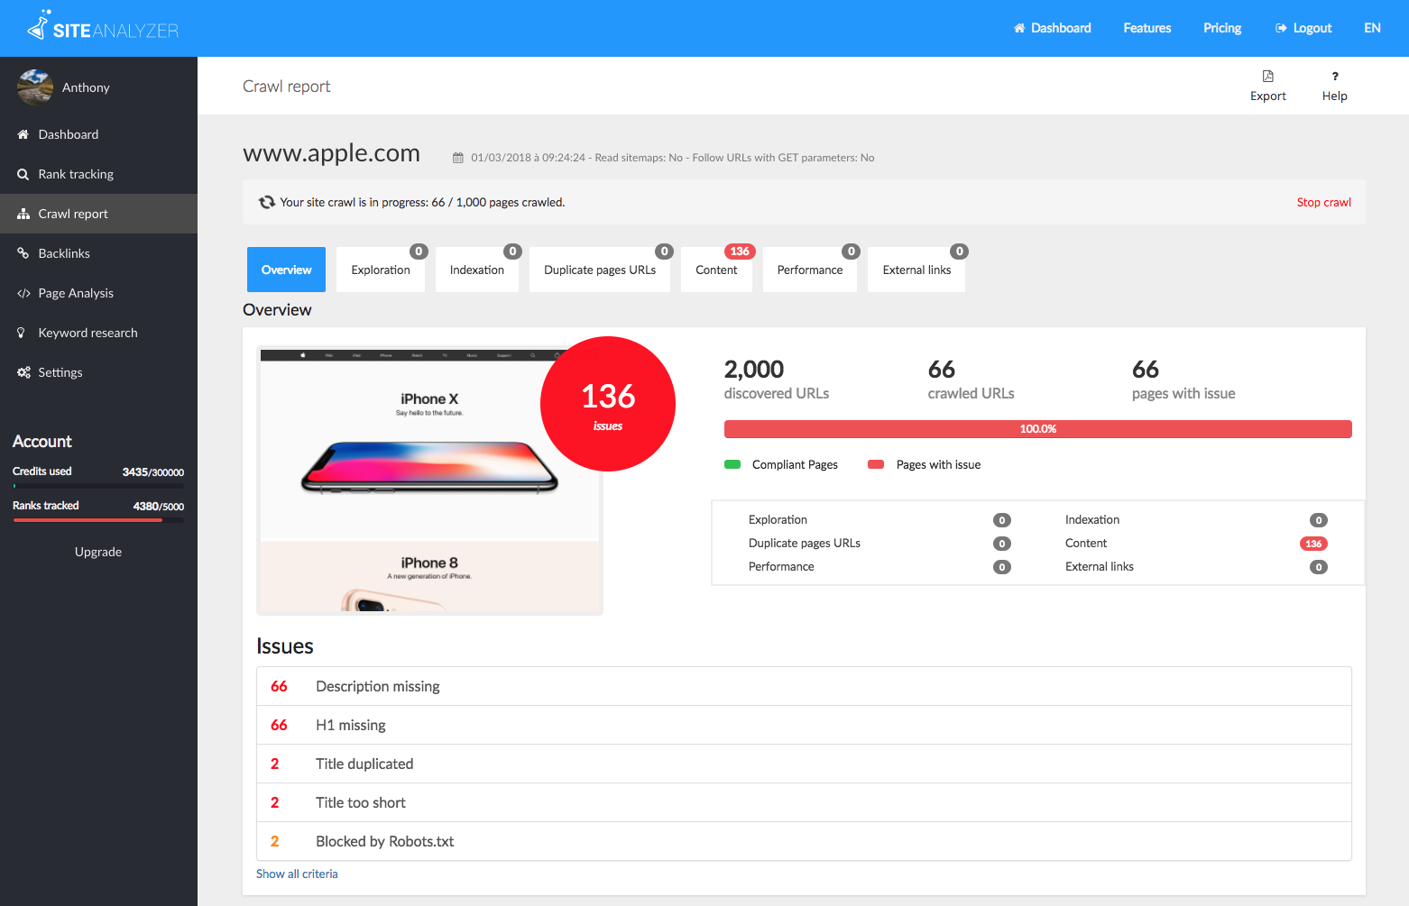
Task: Open Dashboard in top navigation
Action: 1052,28
